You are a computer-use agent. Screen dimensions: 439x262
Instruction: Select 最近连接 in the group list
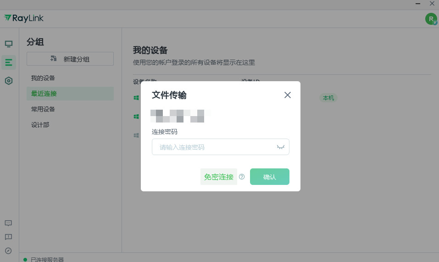(x=44, y=94)
